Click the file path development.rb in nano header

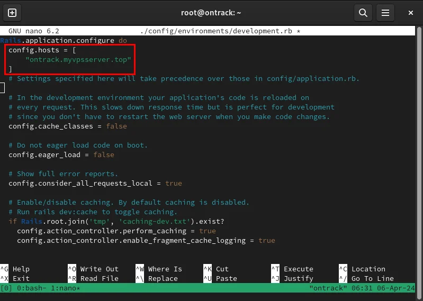[216, 31]
